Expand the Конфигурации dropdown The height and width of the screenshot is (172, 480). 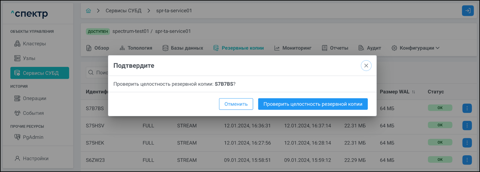(415, 48)
